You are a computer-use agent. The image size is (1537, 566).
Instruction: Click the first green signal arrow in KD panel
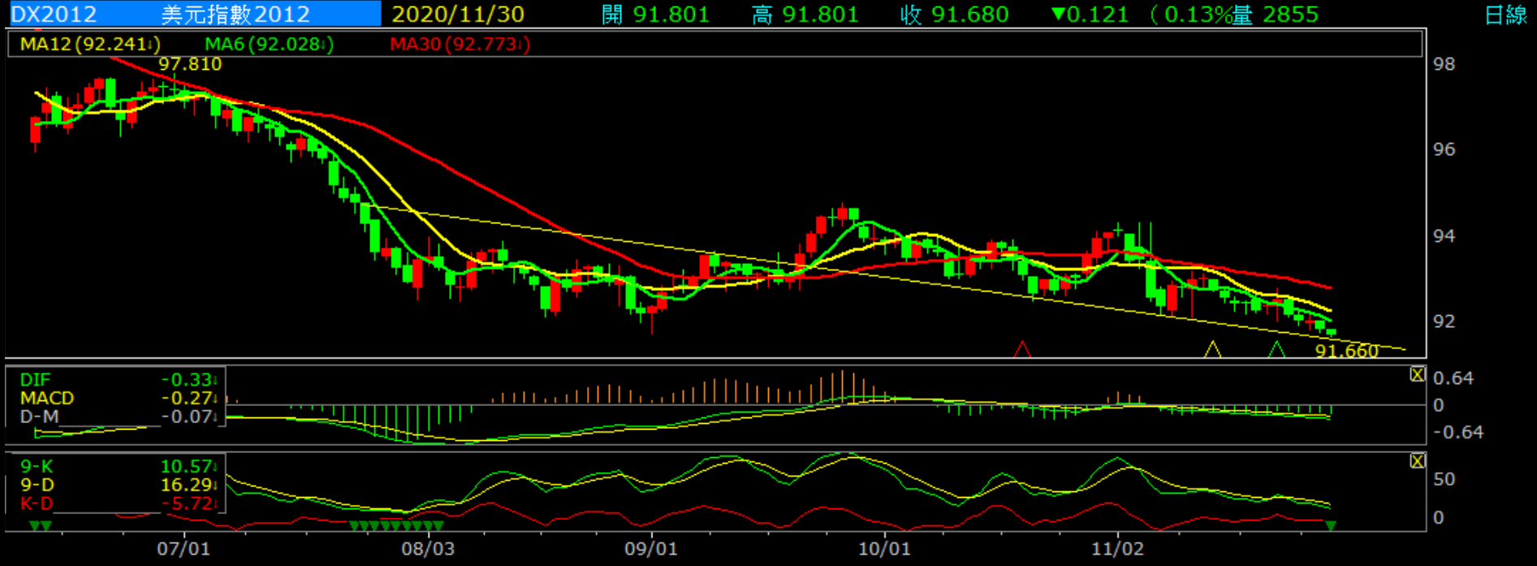tap(35, 526)
